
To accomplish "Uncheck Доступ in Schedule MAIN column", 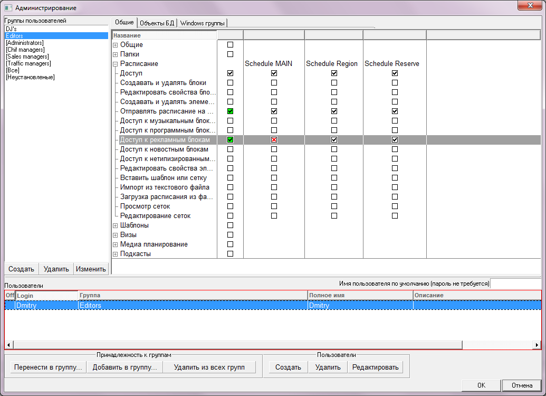I will (274, 73).
